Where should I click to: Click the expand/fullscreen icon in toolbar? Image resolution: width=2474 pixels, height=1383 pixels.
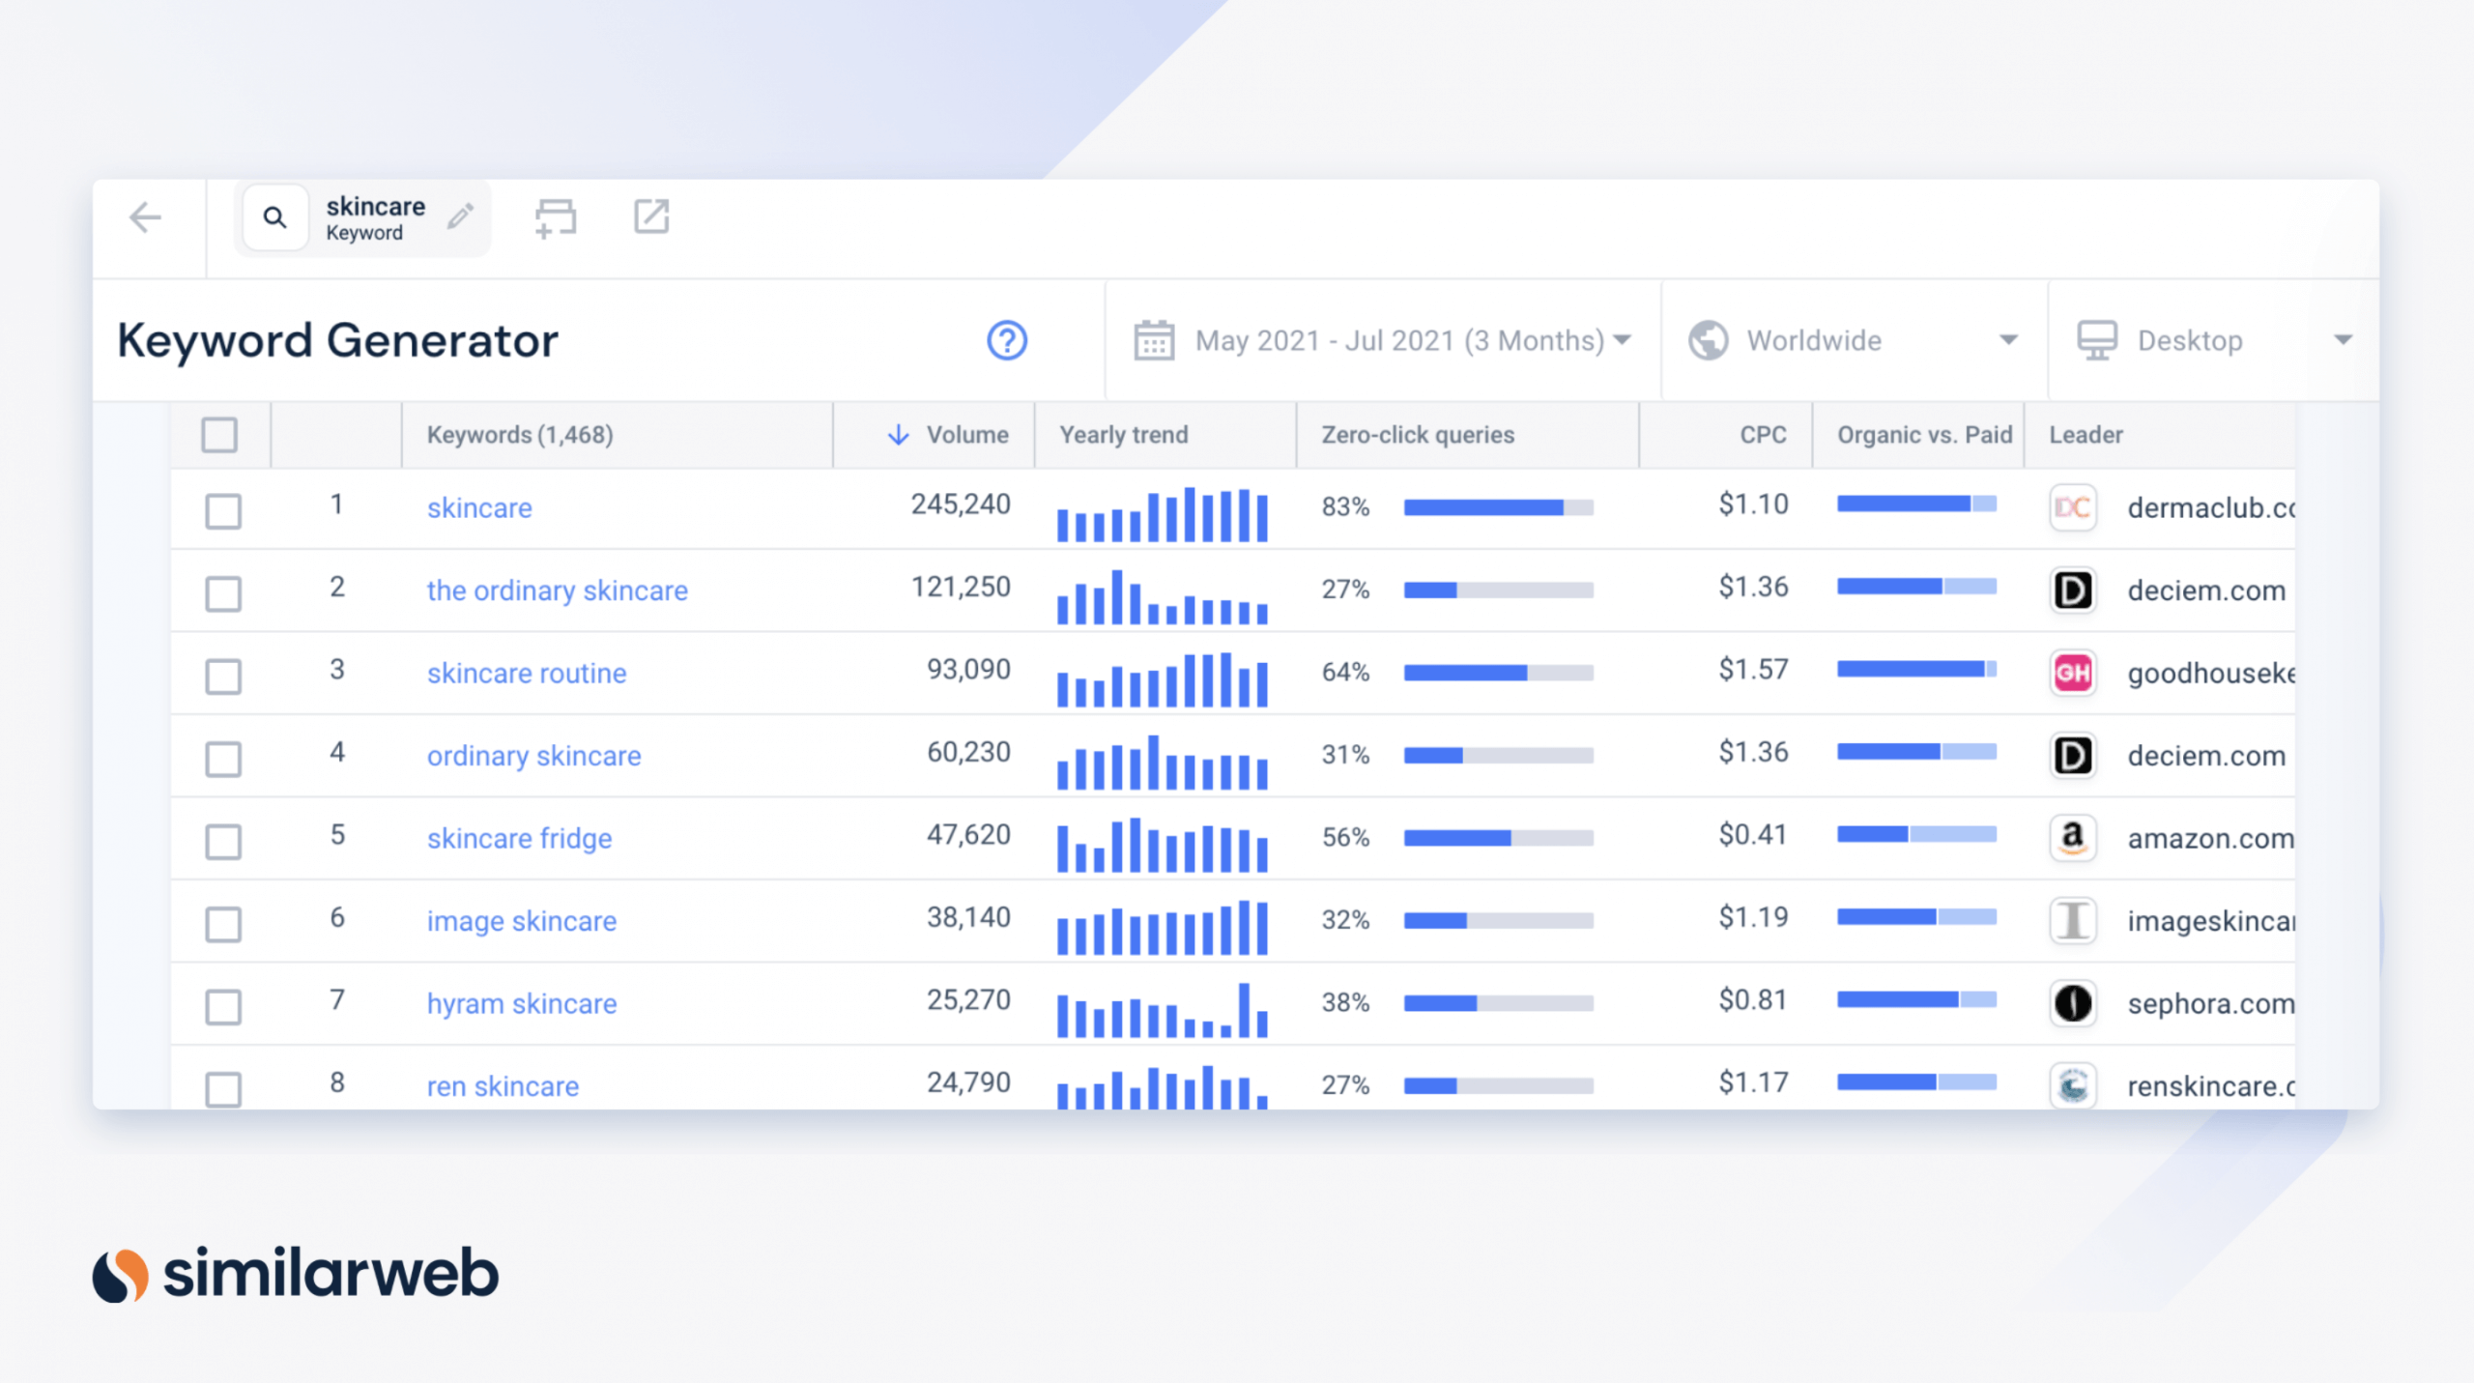tap(654, 216)
